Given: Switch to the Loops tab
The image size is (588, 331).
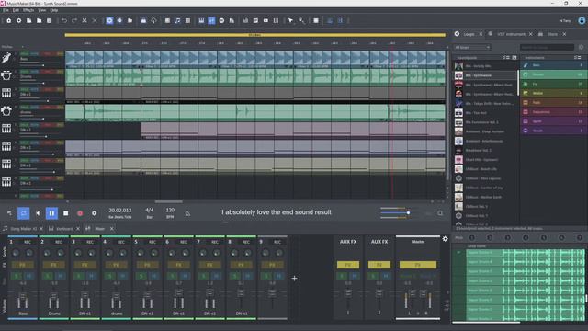Looking at the screenshot, I should [x=469, y=34].
